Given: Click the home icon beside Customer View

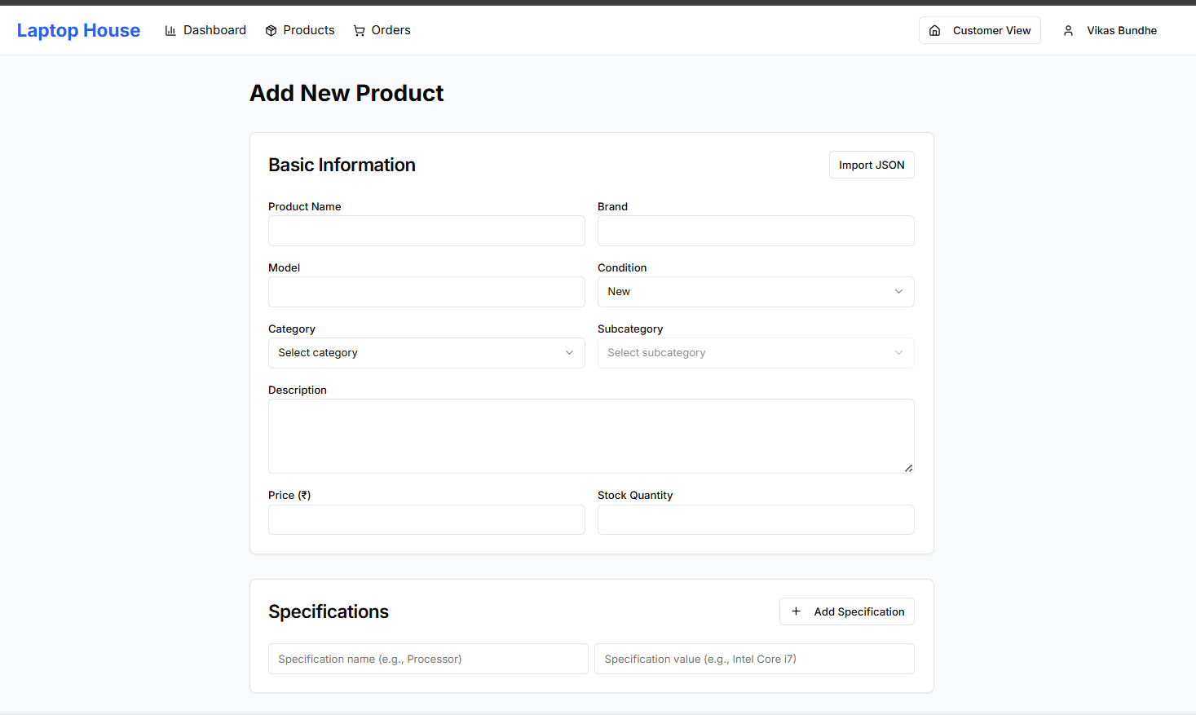Looking at the screenshot, I should (x=934, y=29).
